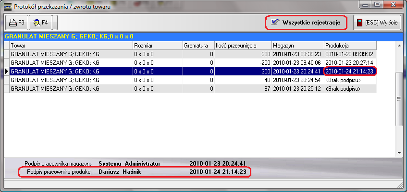The image size is (407, 192).
Task: Toggle the Wszystkie rejestracje checkbox
Action: (275, 22)
